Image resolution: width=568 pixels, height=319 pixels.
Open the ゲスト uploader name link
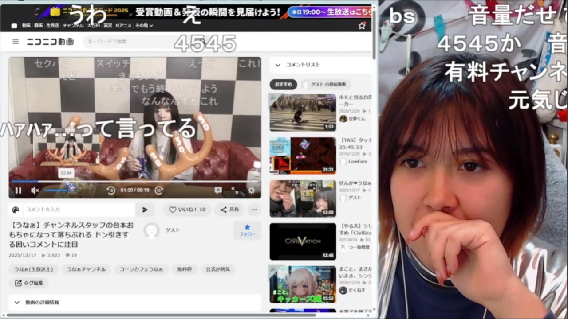pyautogui.click(x=173, y=230)
